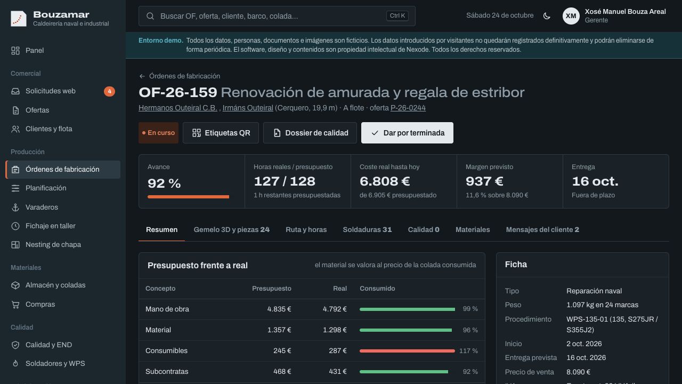Open the Irmáns Outeiral vessel link
This screenshot has height=384, width=682.
coord(248,108)
